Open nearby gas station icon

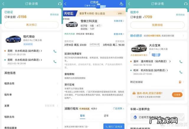180,82
